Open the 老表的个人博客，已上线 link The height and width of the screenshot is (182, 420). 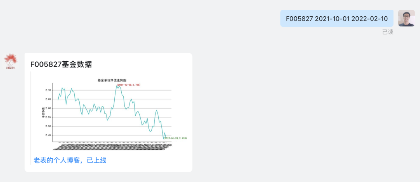[70, 160]
